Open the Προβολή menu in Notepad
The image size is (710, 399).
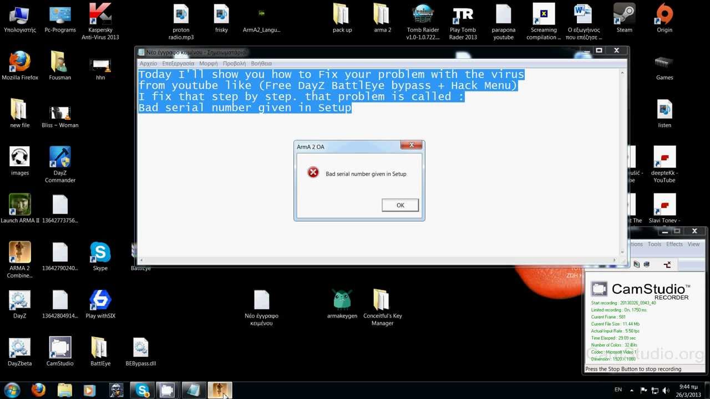pos(234,64)
